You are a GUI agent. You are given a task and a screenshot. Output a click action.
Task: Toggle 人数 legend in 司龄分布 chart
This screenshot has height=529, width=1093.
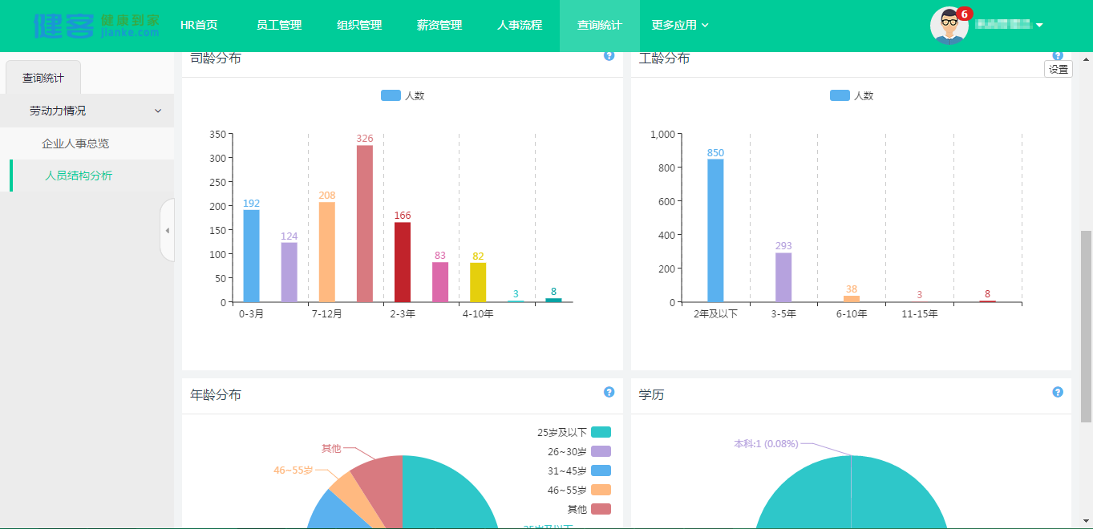tap(403, 95)
